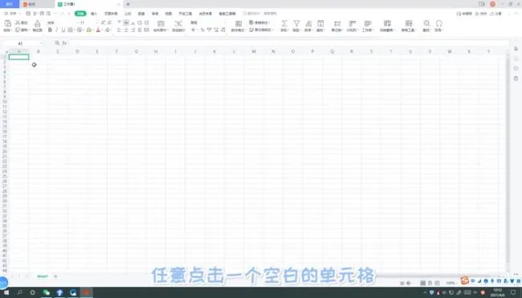Viewport: 522px width, 298px height.
Task: Open the Name Box dropdown arrow
Action: click(x=41, y=43)
